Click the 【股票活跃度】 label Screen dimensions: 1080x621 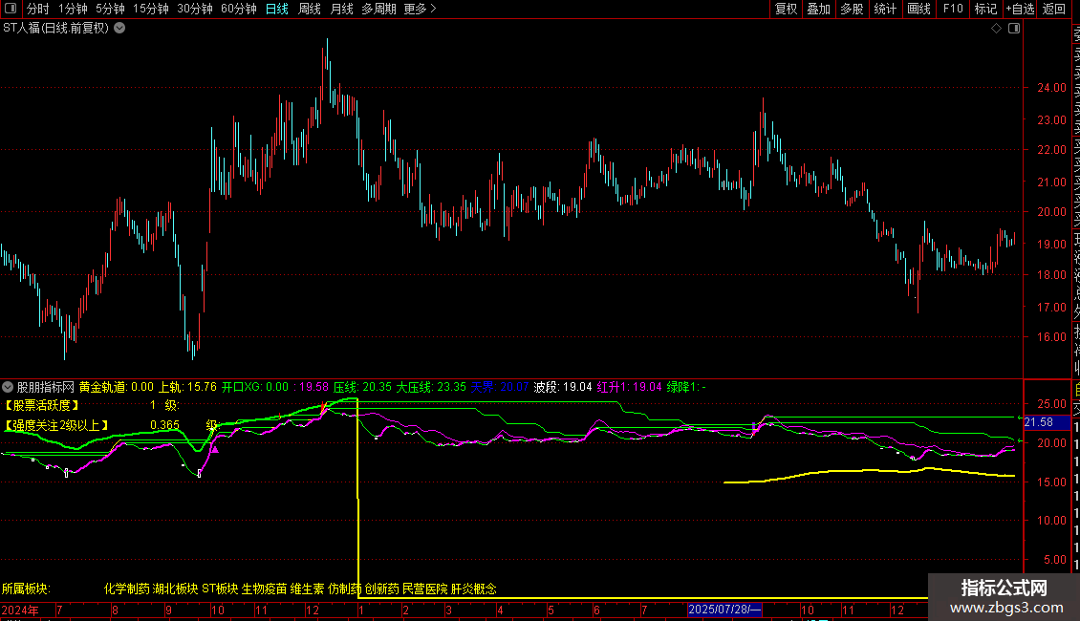point(41,405)
